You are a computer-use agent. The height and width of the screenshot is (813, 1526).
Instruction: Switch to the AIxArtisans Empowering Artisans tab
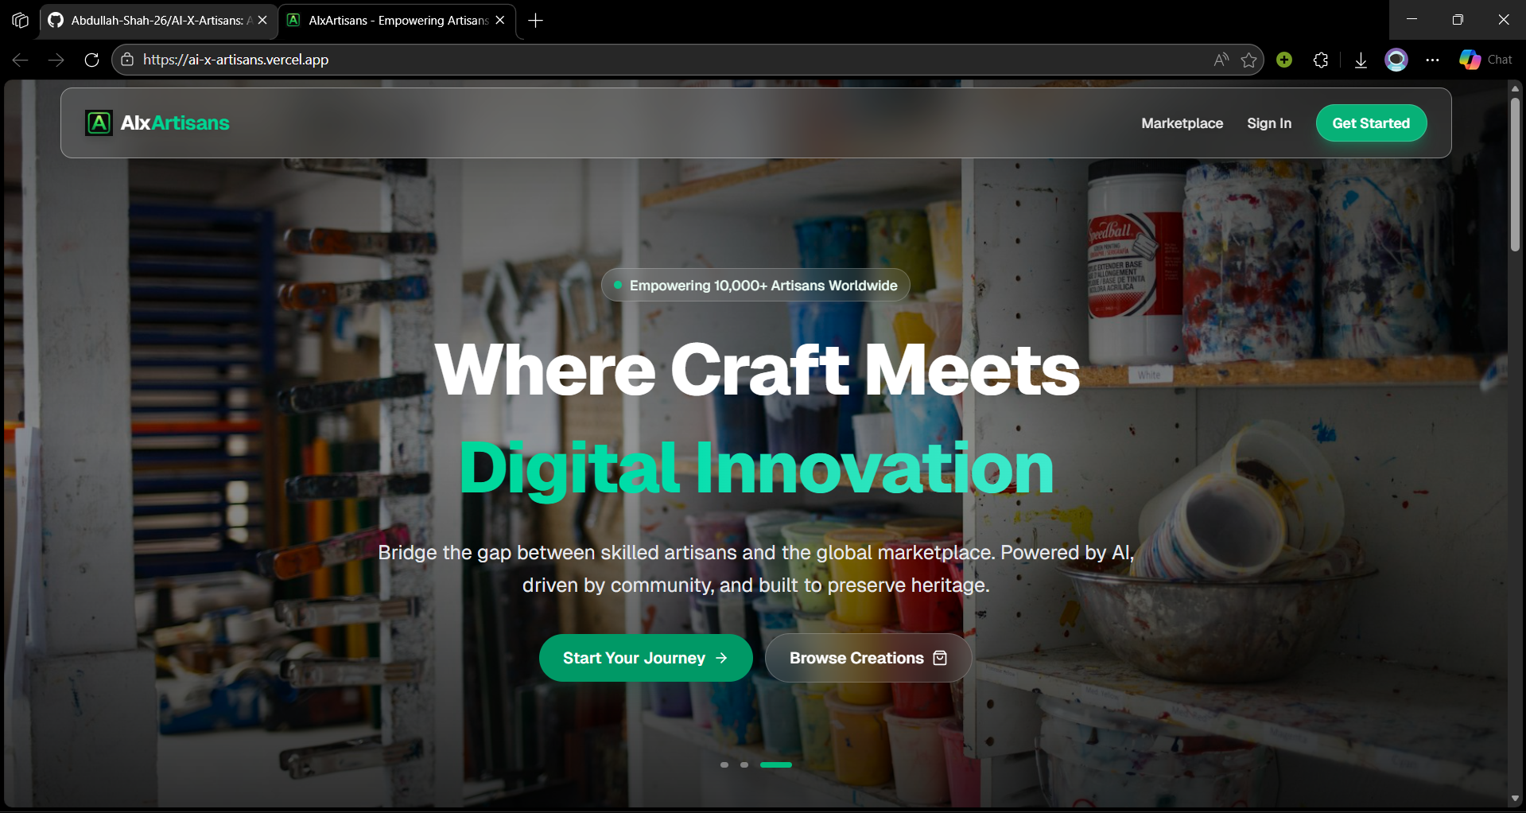(x=398, y=21)
